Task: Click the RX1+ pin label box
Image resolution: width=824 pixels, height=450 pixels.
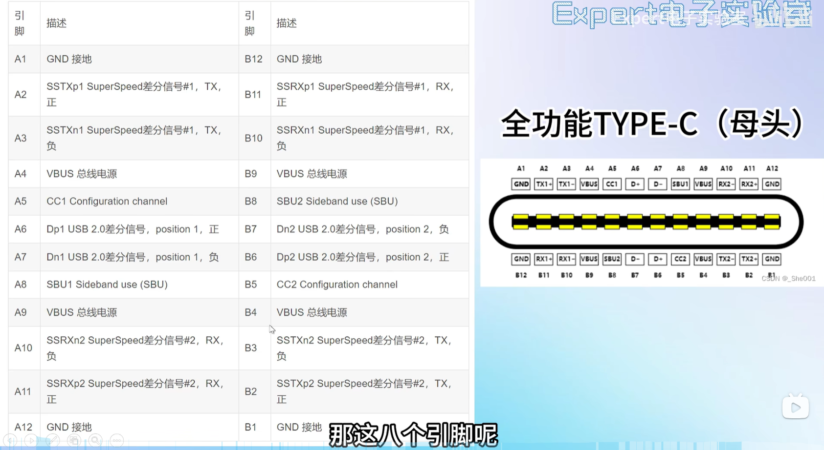Action: click(x=543, y=259)
